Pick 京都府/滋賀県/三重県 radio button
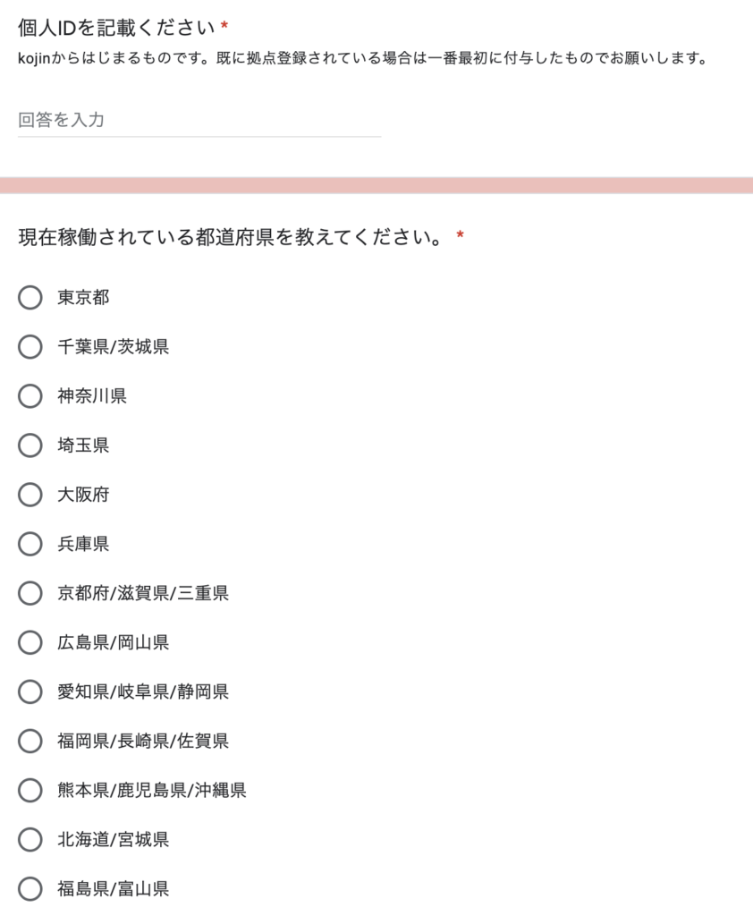 [x=30, y=593]
